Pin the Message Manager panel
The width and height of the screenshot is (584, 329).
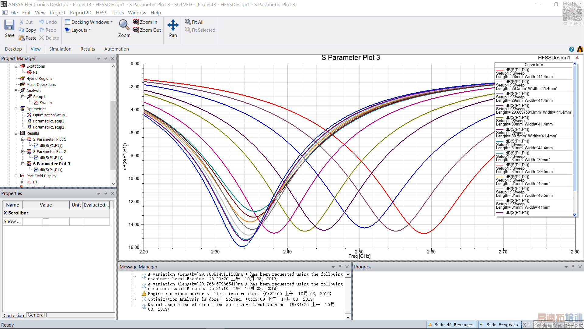pos(340,267)
